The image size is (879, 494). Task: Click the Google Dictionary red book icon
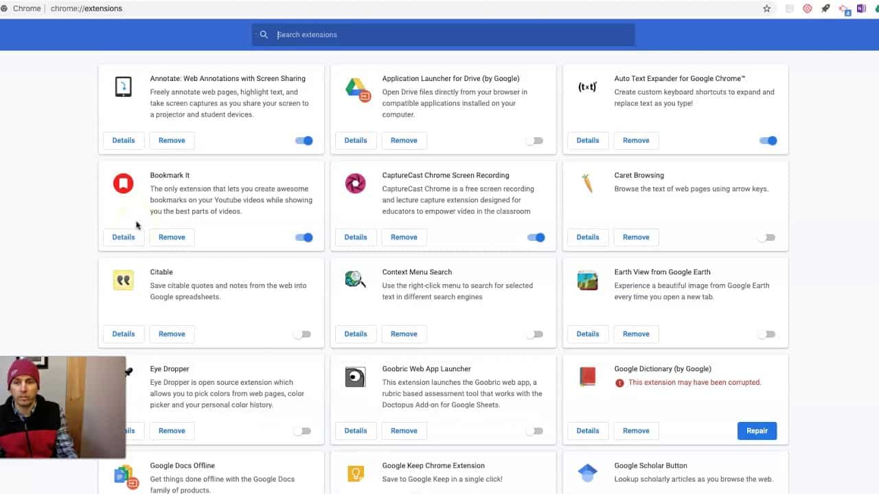pyautogui.click(x=587, y=377)
